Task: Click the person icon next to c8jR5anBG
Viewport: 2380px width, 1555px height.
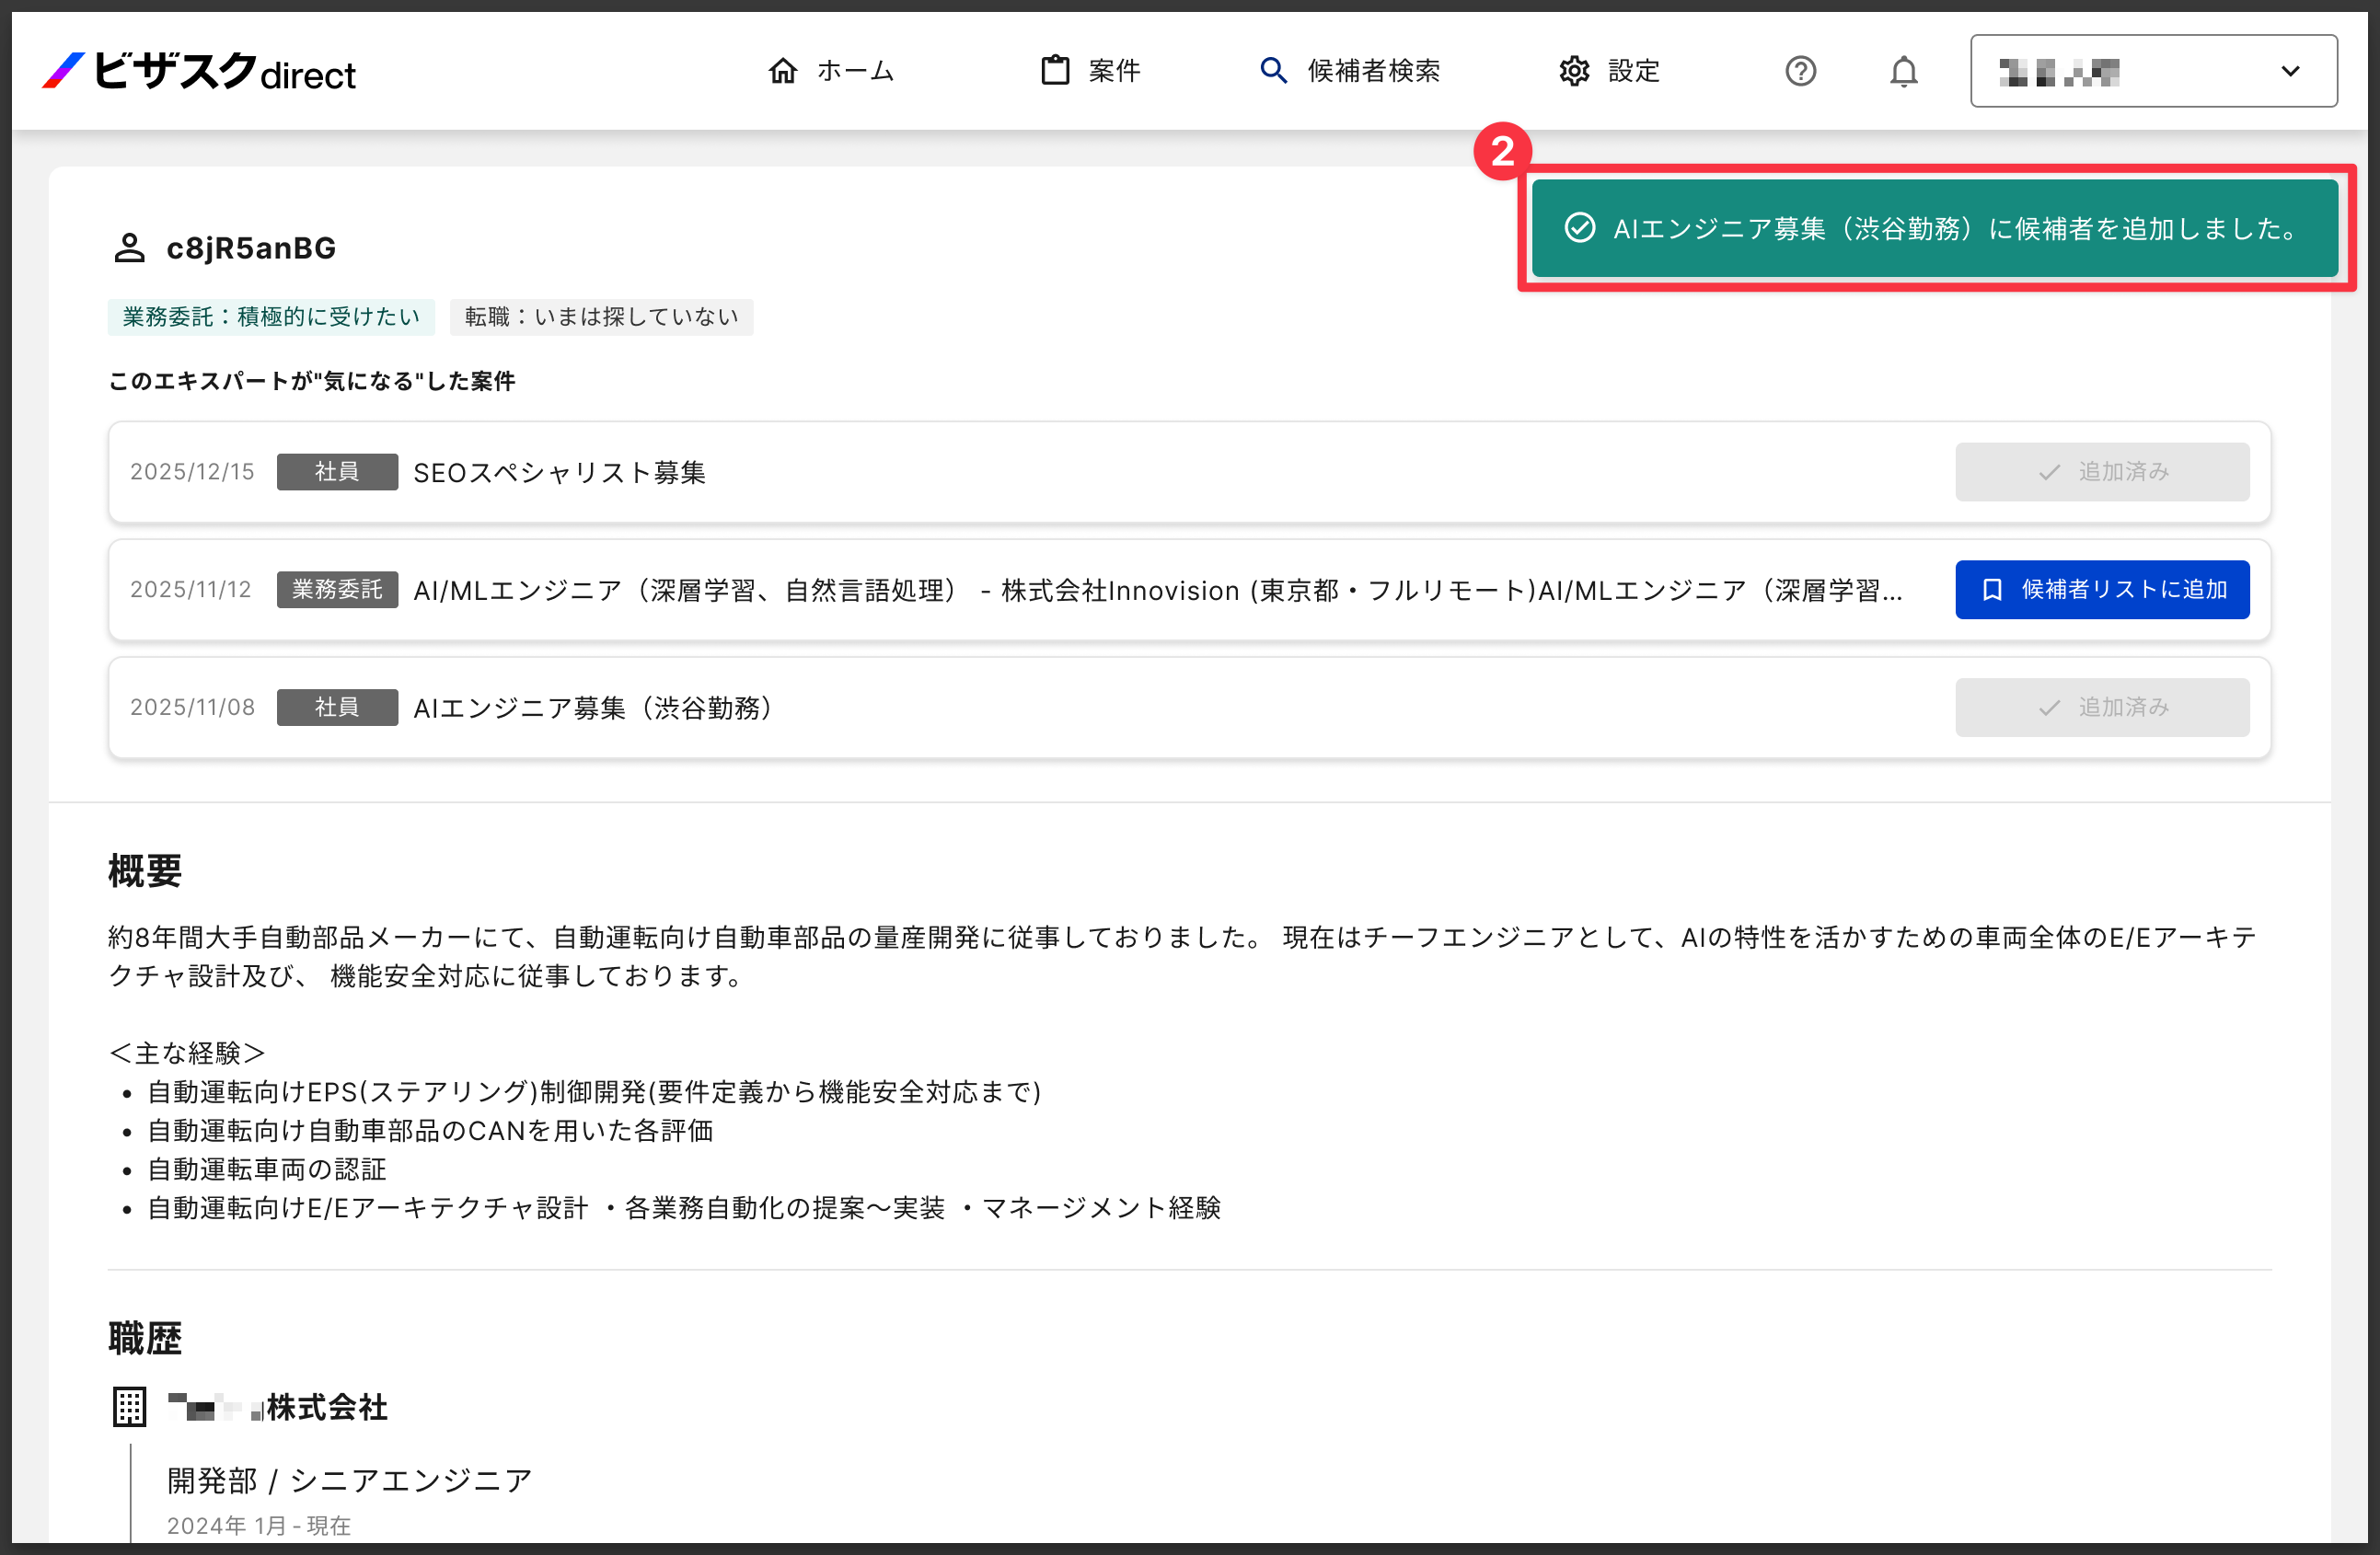Action: [x=129, y=248]
